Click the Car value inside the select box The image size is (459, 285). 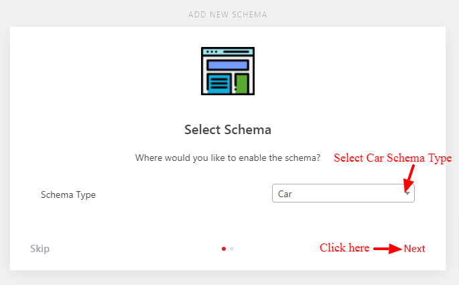pos(285,194)
